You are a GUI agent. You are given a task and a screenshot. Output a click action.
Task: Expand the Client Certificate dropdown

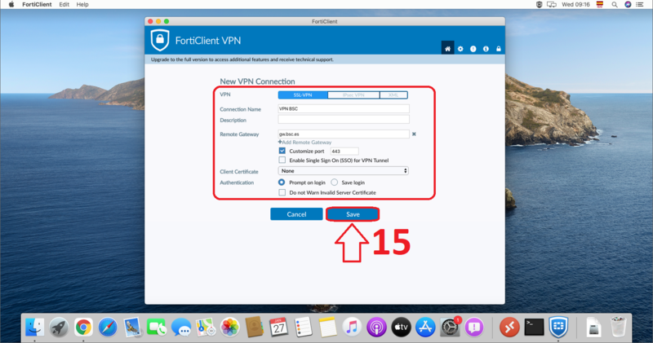pyautogui.click(x=343, y=171)
